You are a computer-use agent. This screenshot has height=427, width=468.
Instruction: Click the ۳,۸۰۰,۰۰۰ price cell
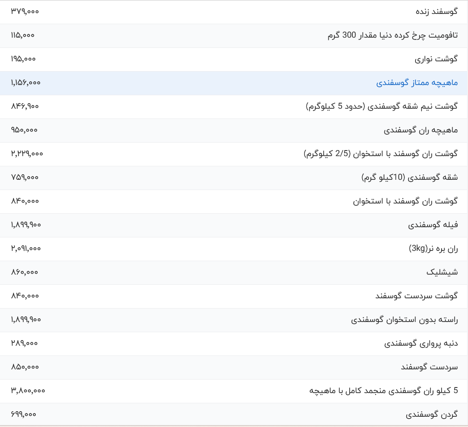[28, 391]
